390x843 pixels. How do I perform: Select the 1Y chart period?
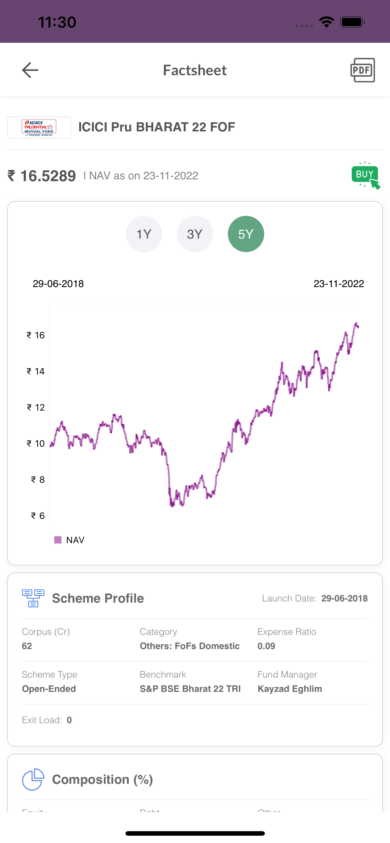144,234
